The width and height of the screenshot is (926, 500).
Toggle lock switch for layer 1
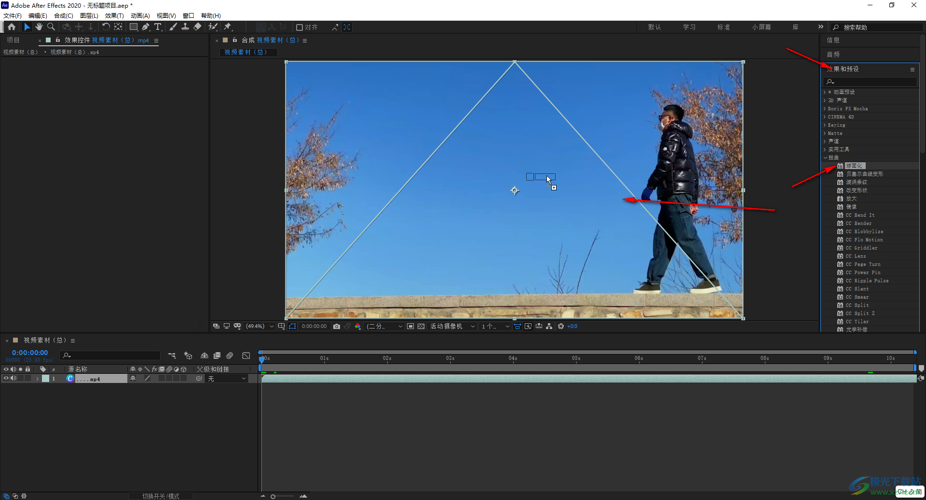click(x=27, y=379)
